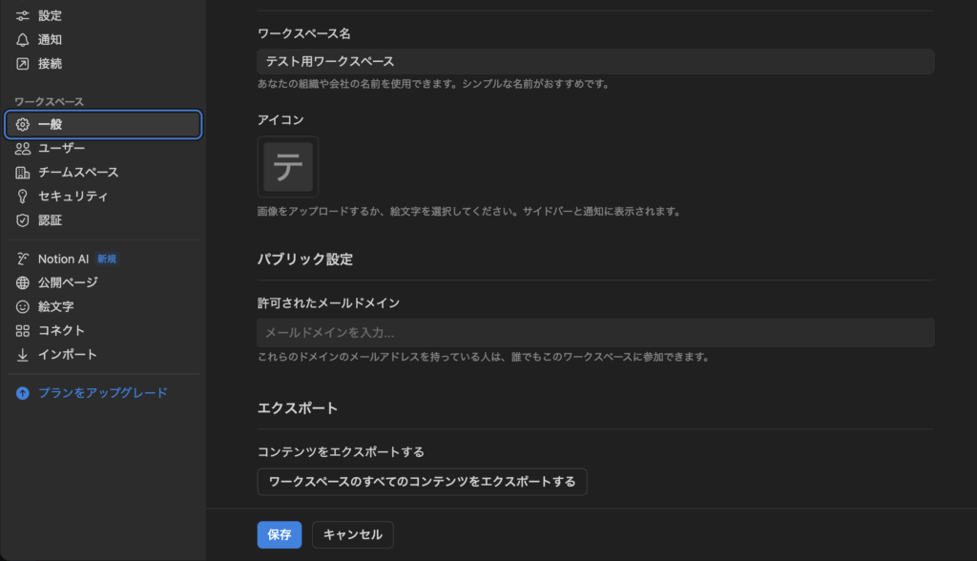This screenshot has width=977, height=561.
Task: Click the workspace name field テスト用ワークスペース
Action: [595, 62]
